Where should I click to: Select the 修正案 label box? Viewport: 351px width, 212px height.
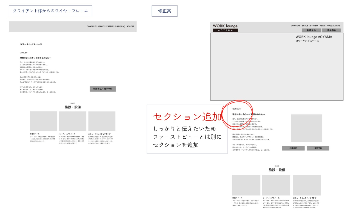pos(165,11)
